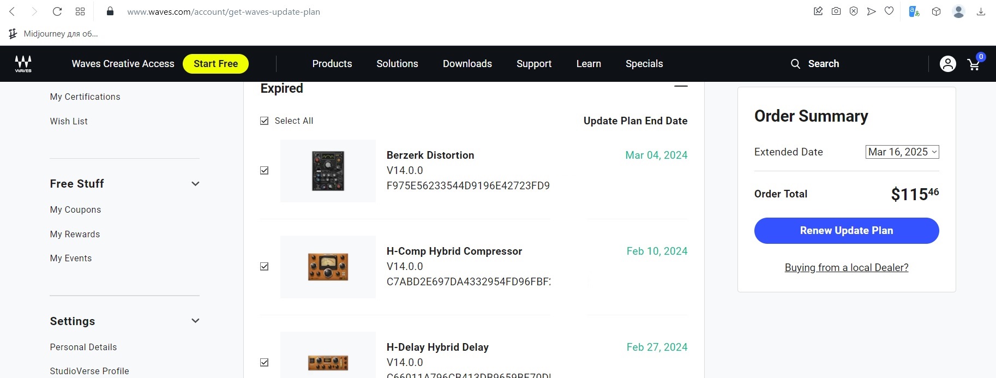Collapse the Settings section chevron
The image size is (996, 378).
coord(195,321)
